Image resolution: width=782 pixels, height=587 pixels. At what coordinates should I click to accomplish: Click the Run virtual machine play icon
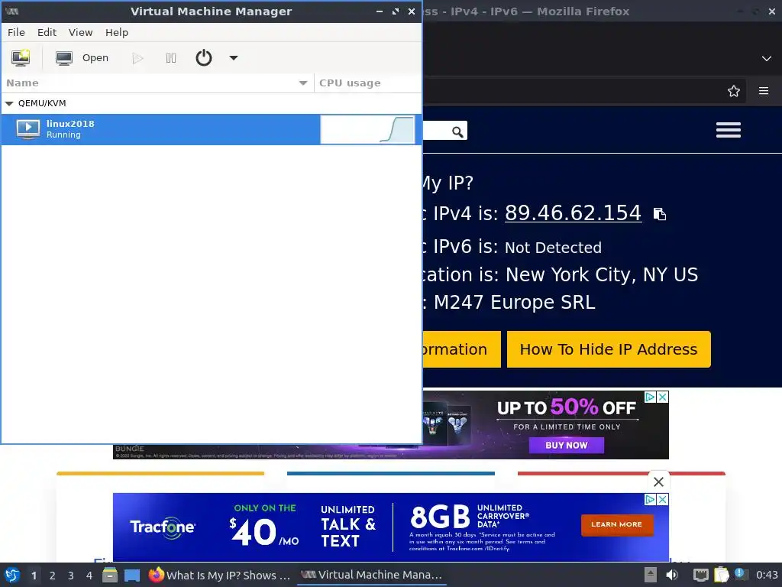[137, 58]
